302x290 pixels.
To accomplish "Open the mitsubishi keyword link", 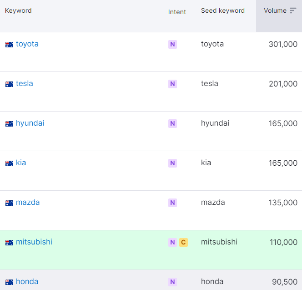I will point(34,242).
